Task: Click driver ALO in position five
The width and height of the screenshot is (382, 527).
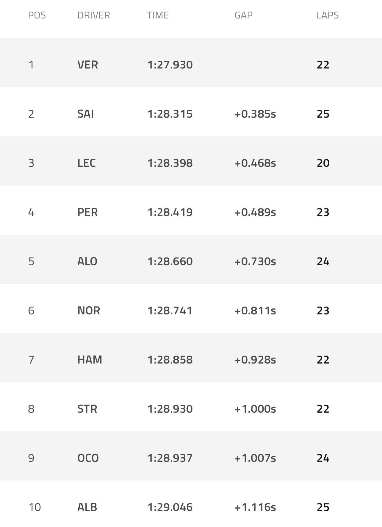Action: click(x=87, y=261)
